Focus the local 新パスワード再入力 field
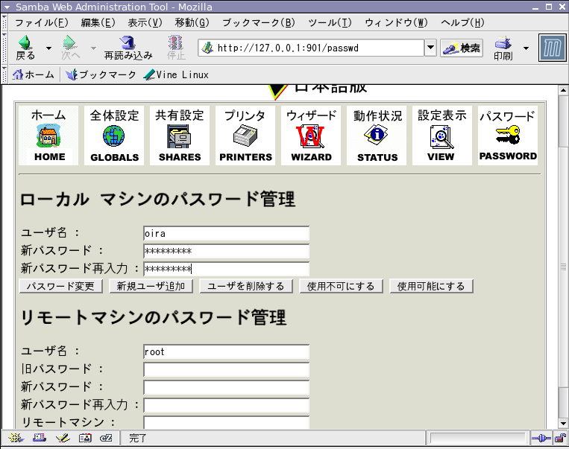Screen dimensions: 569x449 (227, 269)
